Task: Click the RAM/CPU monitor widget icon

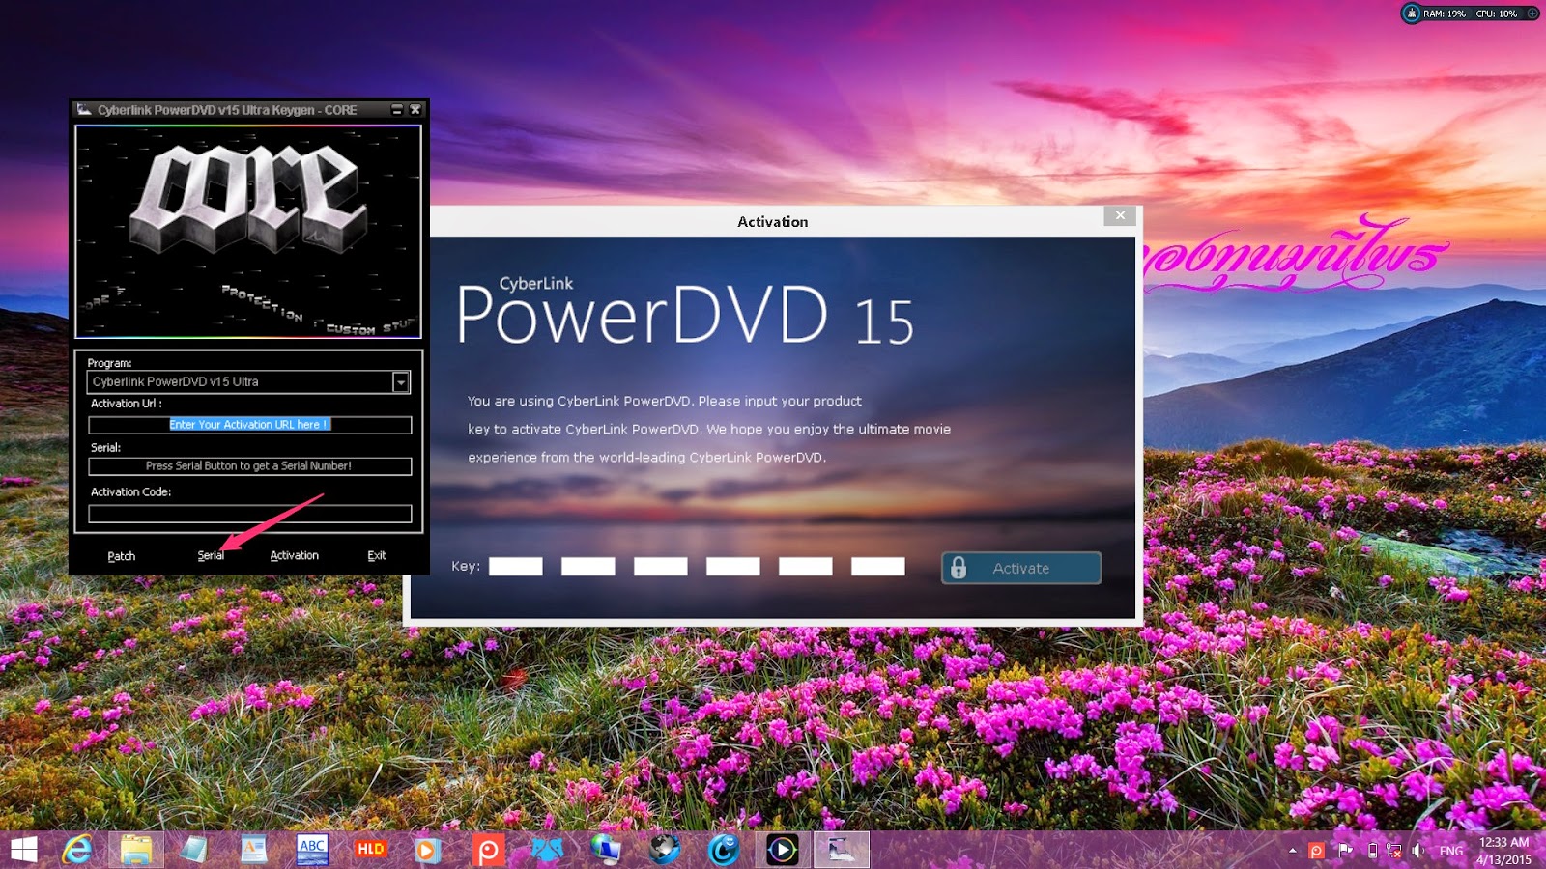Action: click(x=1412, y=14)
